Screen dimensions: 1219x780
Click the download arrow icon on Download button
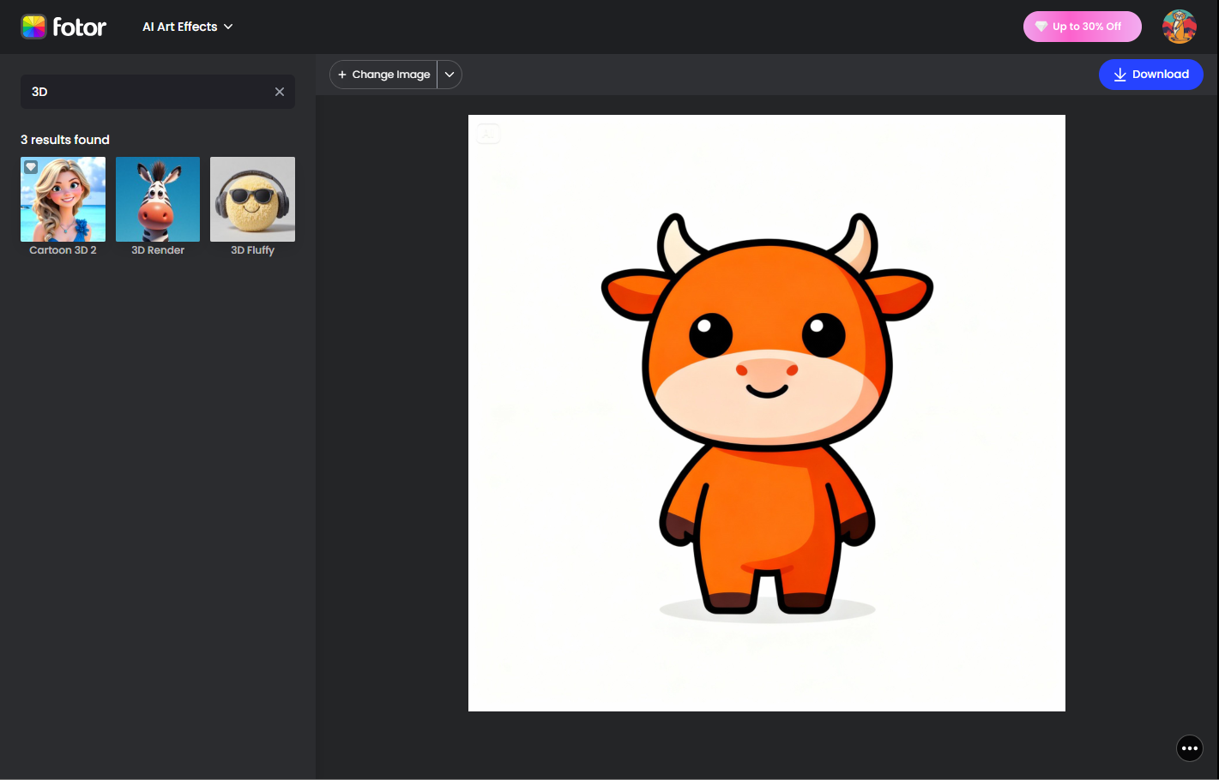coord(1119,75)
